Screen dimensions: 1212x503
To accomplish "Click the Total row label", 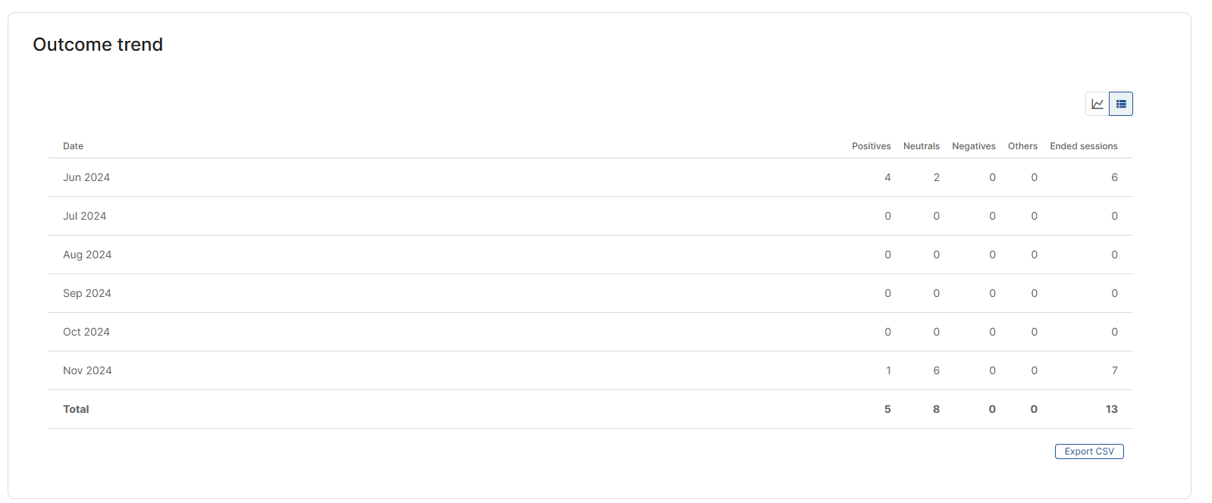I will click(x=76, y=409).
